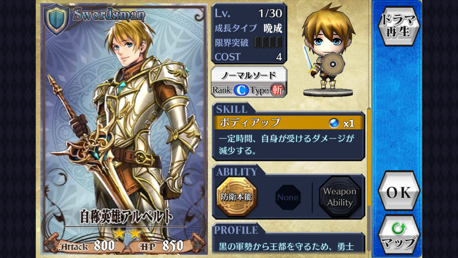Expand the PROFILE section
Screen dimensions: 458x258
(x=237, y=230)
